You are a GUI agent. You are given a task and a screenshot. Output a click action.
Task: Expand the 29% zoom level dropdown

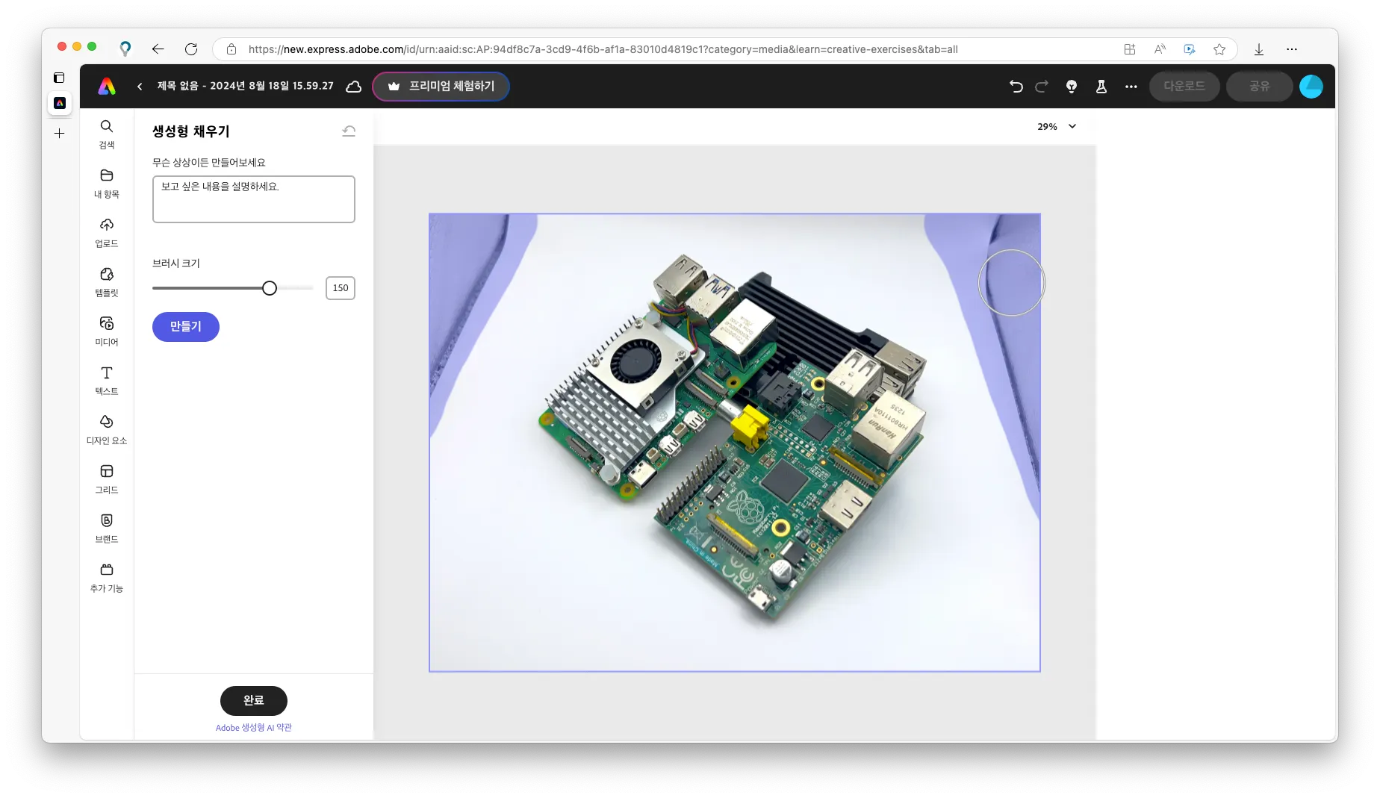(1057, 127)
